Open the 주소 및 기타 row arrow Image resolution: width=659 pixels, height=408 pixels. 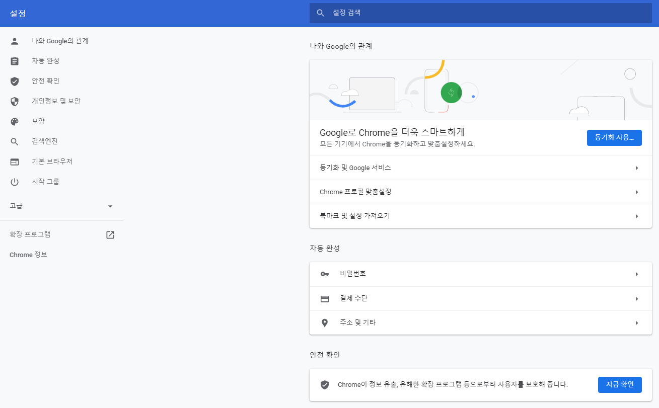637,322
